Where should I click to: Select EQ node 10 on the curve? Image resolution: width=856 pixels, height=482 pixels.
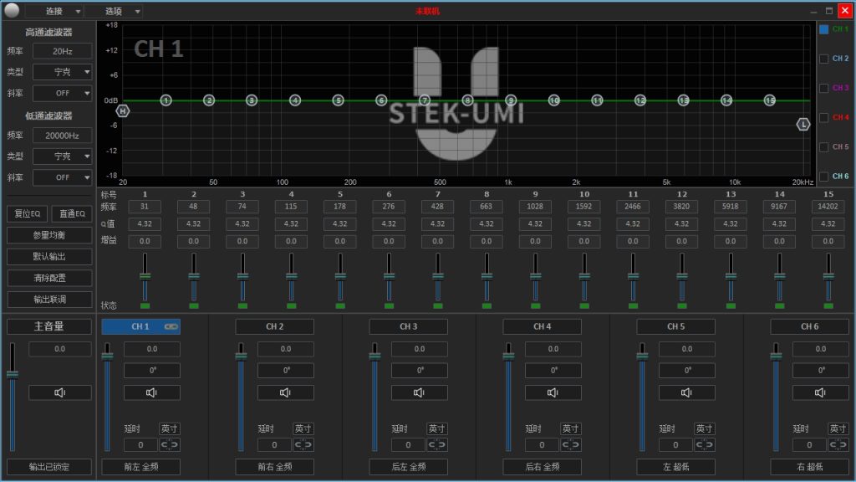click(x=554, y=100)
